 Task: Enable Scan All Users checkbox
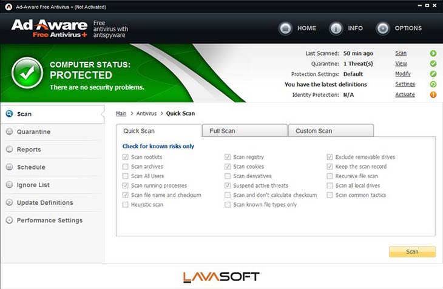pos(126,176)
